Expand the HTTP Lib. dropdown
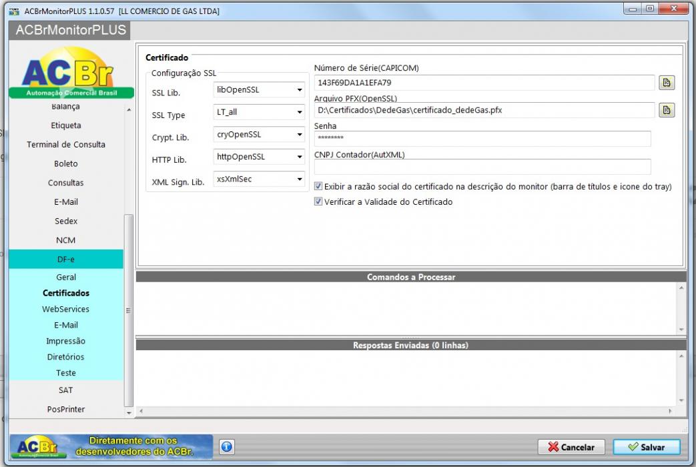The image size is (696, 467). [259, 157]
